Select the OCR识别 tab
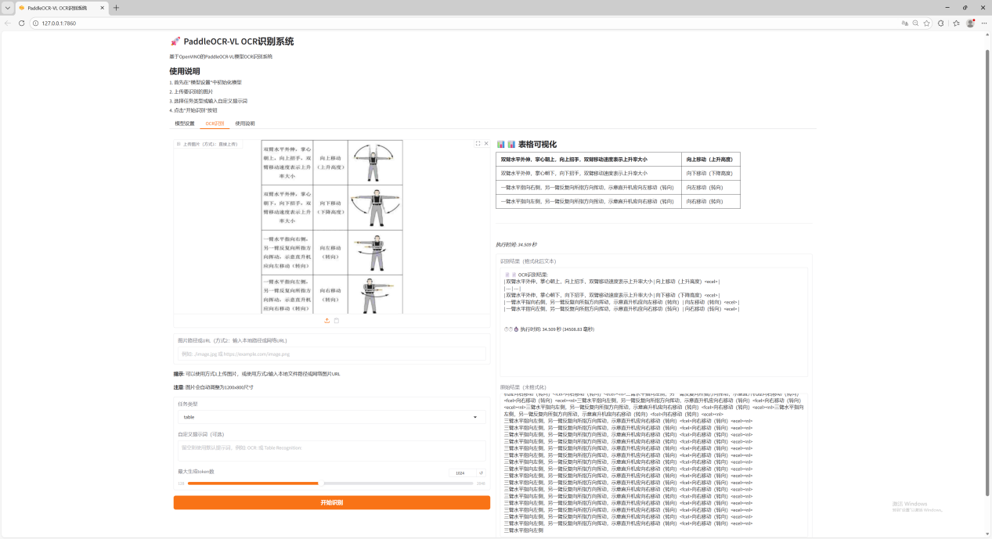The height and width of the screenshot is (539, 992). point(215,124)
